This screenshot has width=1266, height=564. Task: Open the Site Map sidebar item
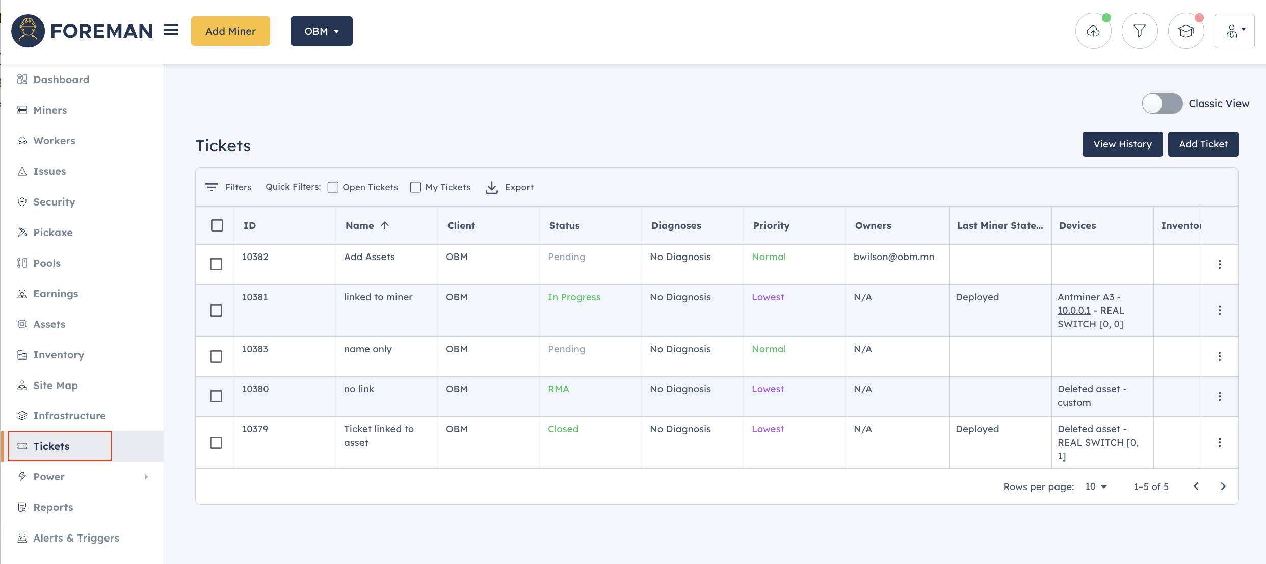coord(55,386)
